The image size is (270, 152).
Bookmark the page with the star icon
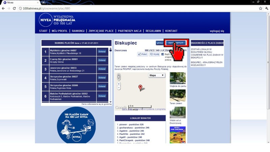(x=261, y=8)
